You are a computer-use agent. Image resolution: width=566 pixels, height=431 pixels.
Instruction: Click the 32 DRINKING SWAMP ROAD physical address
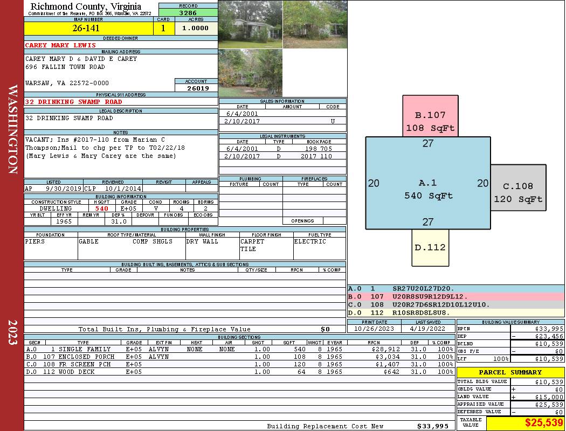73,102
